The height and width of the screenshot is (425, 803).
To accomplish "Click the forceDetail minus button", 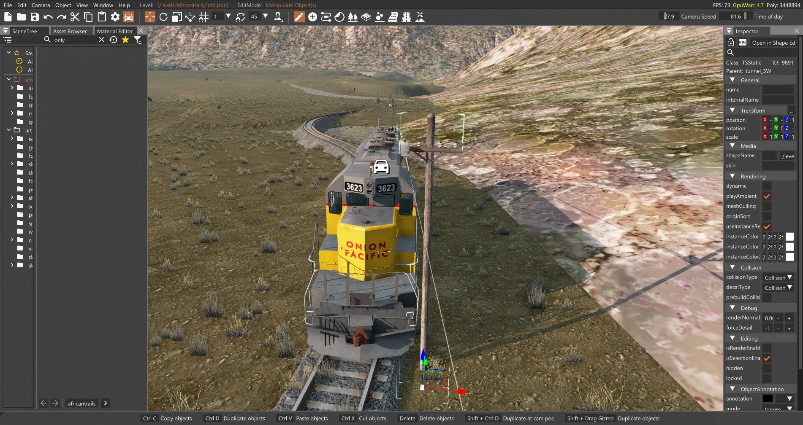I will [779, 328].
